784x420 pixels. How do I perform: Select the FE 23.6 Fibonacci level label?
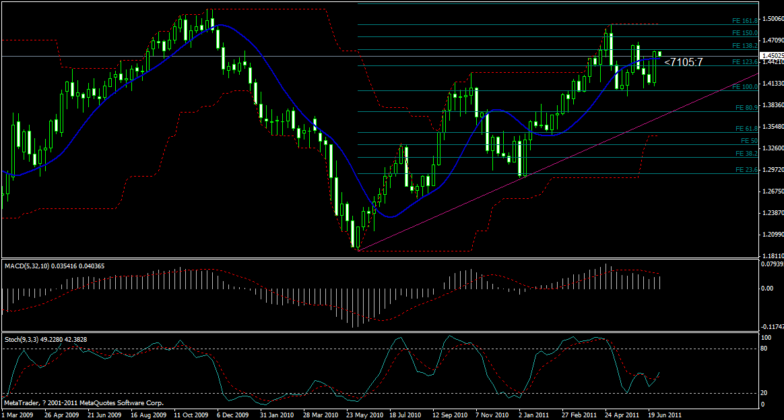coord(747,170)
